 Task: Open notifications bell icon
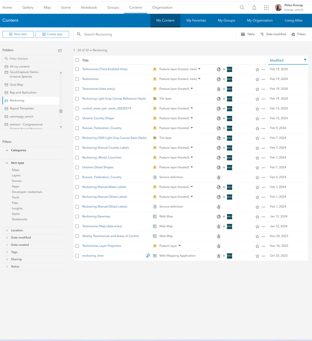point(254,8)
